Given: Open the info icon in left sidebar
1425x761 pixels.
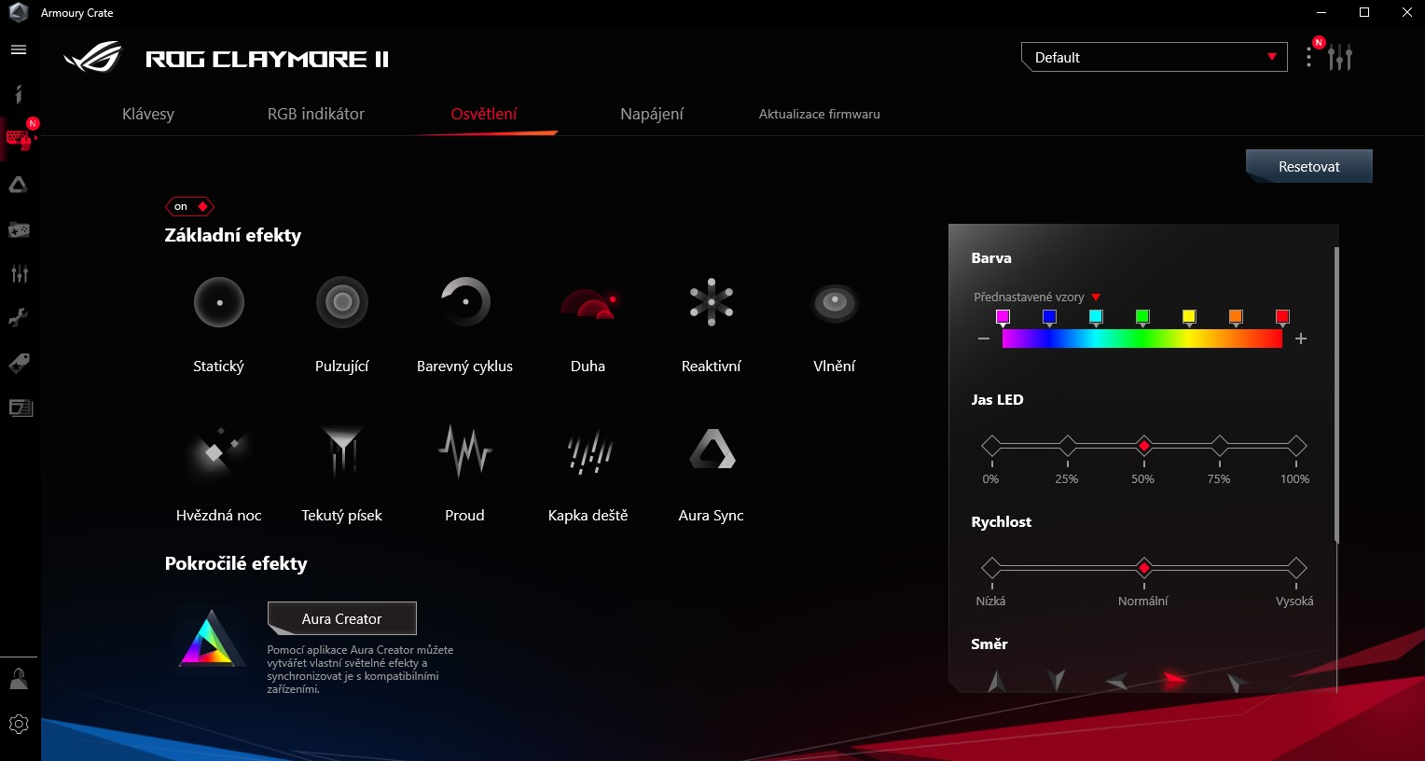Looking at the screenshot, I should (19, 93).
